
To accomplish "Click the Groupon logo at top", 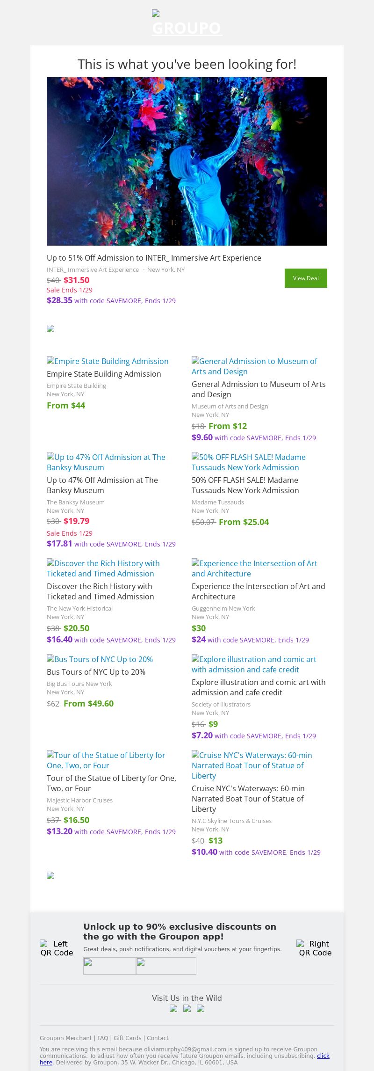I will (187, 23).
